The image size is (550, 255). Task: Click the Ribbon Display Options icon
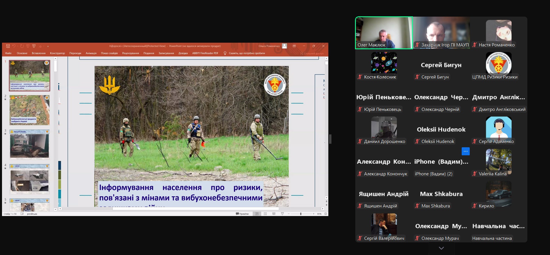tap(294, 46)
